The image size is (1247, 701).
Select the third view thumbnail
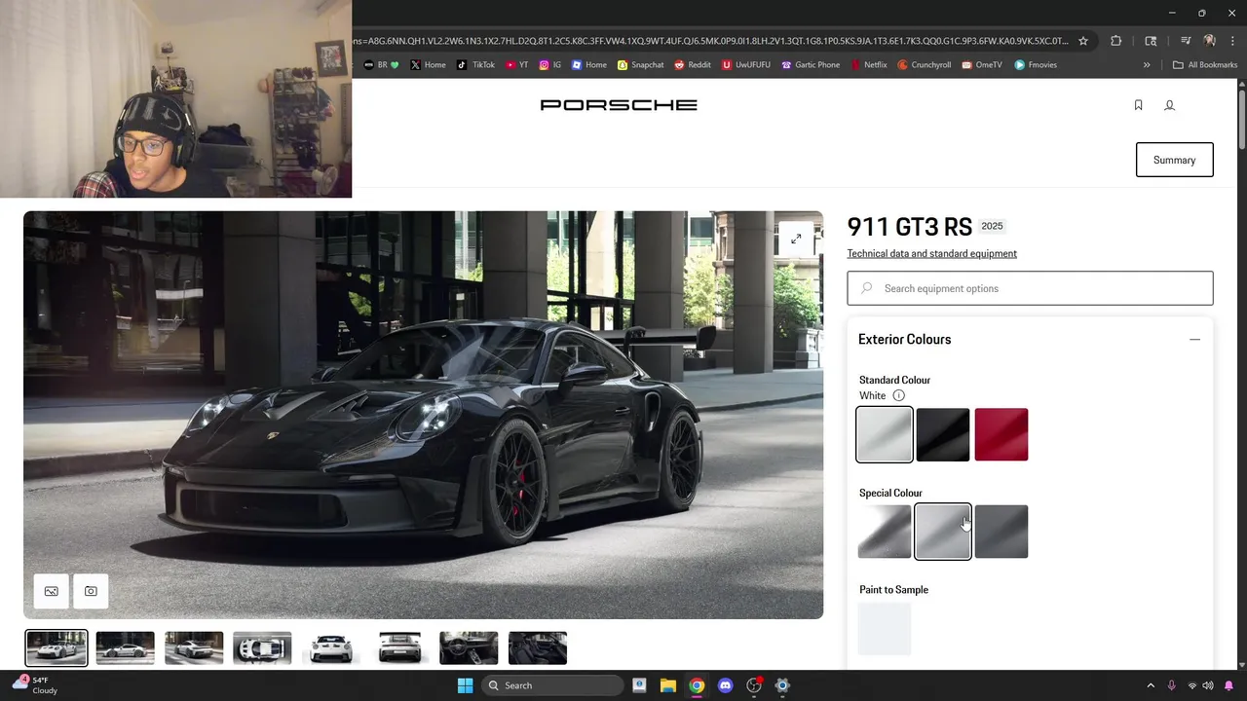tap(194, 648)
